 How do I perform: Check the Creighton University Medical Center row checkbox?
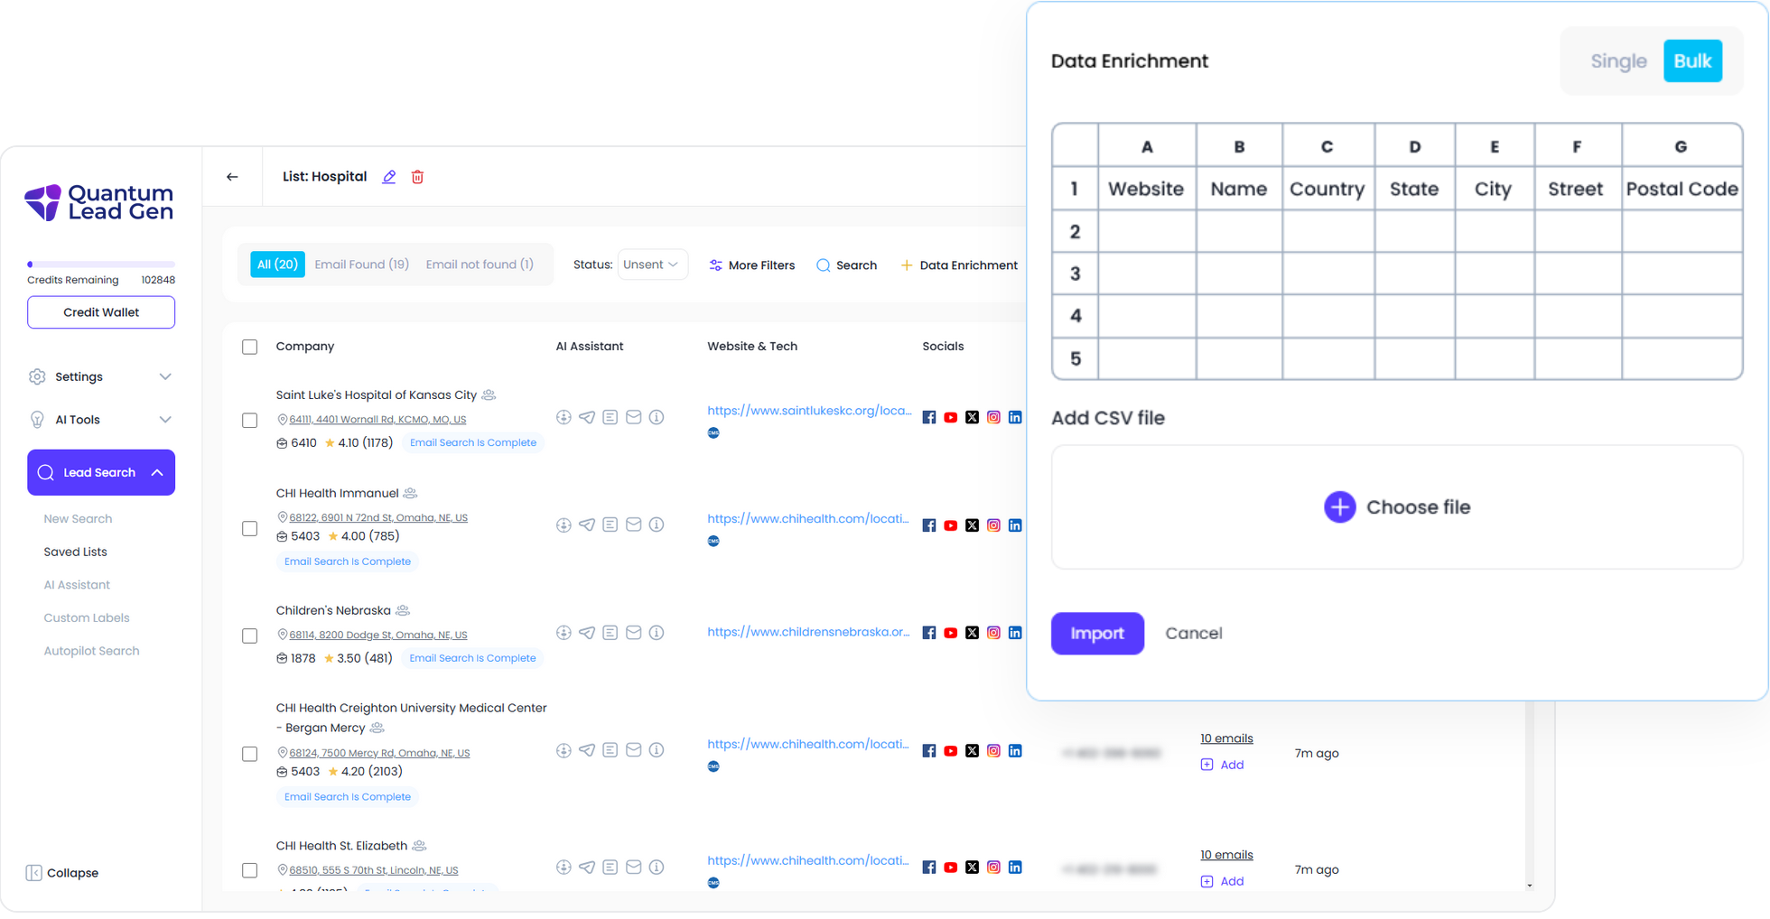(x=250, y=754)
